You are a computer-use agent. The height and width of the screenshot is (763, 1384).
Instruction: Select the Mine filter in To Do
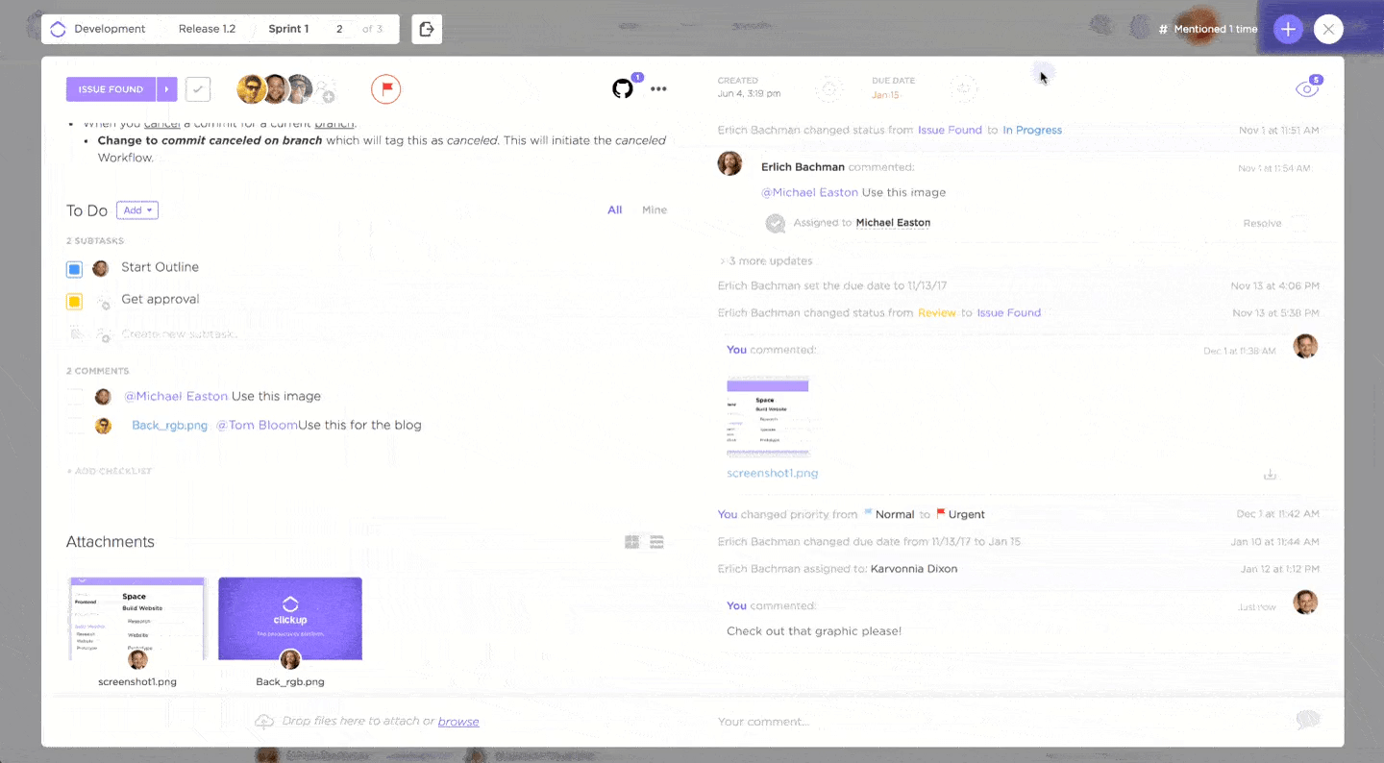click(x=655, y=209)
